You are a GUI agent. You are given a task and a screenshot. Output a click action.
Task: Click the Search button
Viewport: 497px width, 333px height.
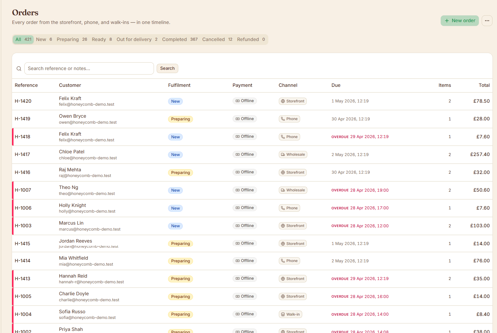tap(167, 68)
